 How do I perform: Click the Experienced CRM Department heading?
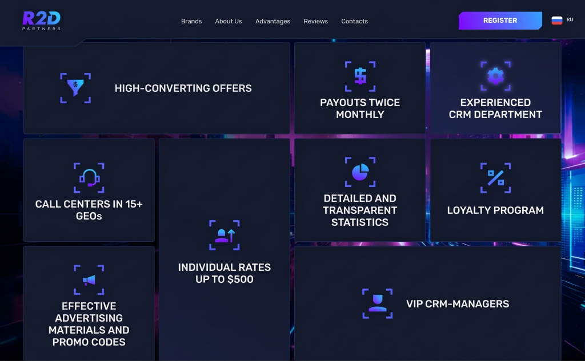tap(495, 108)
